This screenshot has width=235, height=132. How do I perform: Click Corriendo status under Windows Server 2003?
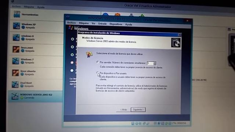[x=29, y=98]
